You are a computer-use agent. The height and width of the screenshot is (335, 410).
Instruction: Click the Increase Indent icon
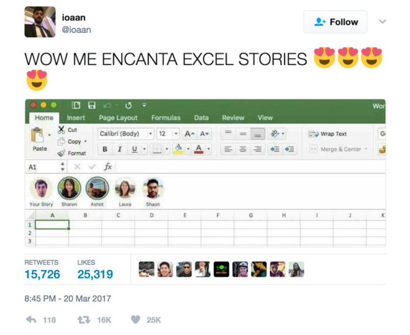[x=289, y=150]
